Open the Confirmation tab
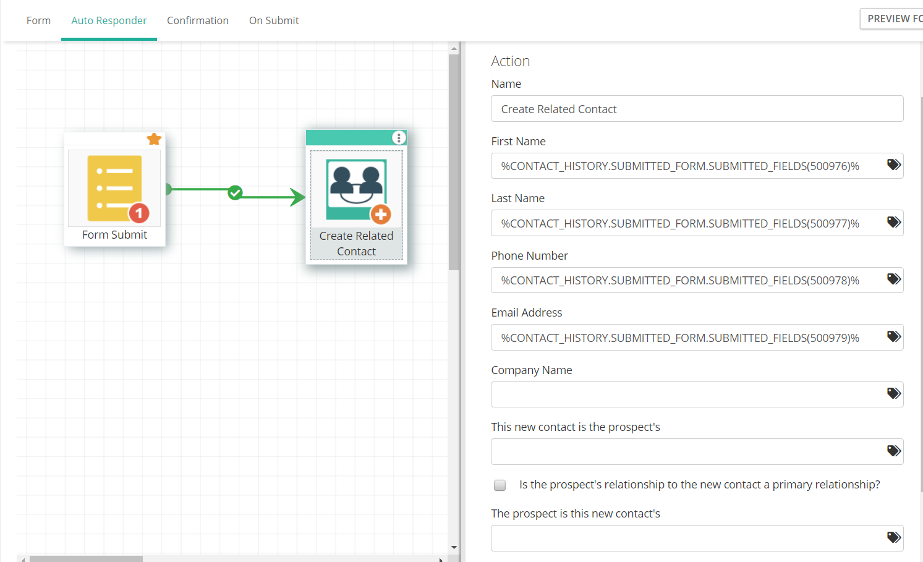Screen dimensions: 923x562 198,20
